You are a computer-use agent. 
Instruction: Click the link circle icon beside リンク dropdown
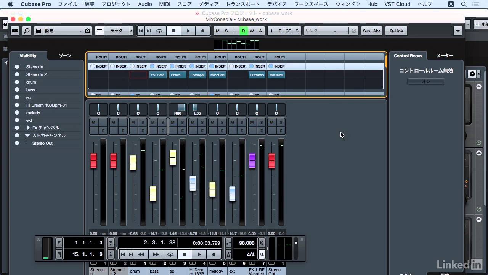tap(354, 31)
